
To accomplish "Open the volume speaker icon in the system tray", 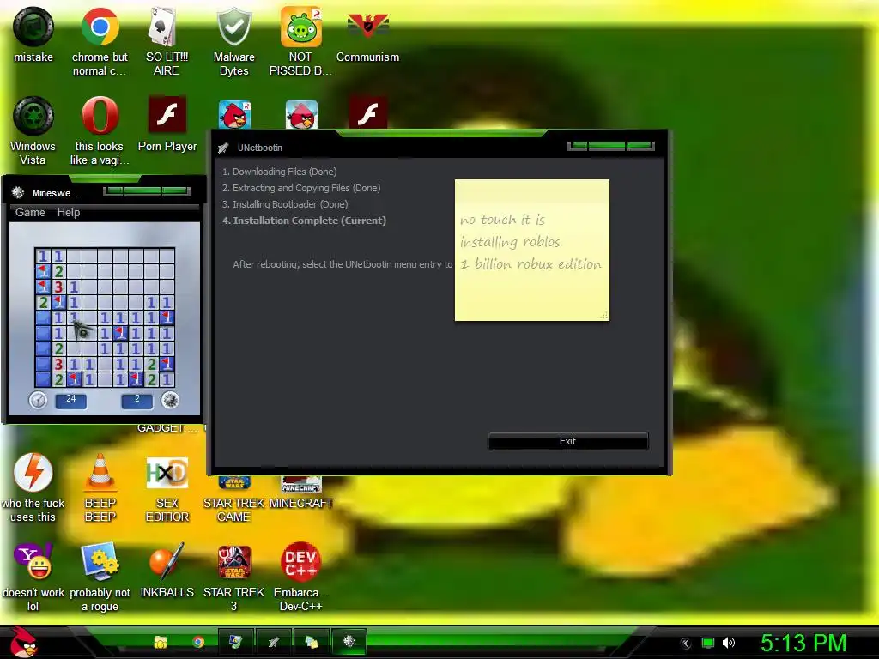I will 728,643.
